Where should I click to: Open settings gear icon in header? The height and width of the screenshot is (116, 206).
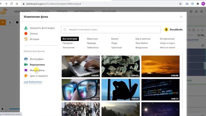201,12
